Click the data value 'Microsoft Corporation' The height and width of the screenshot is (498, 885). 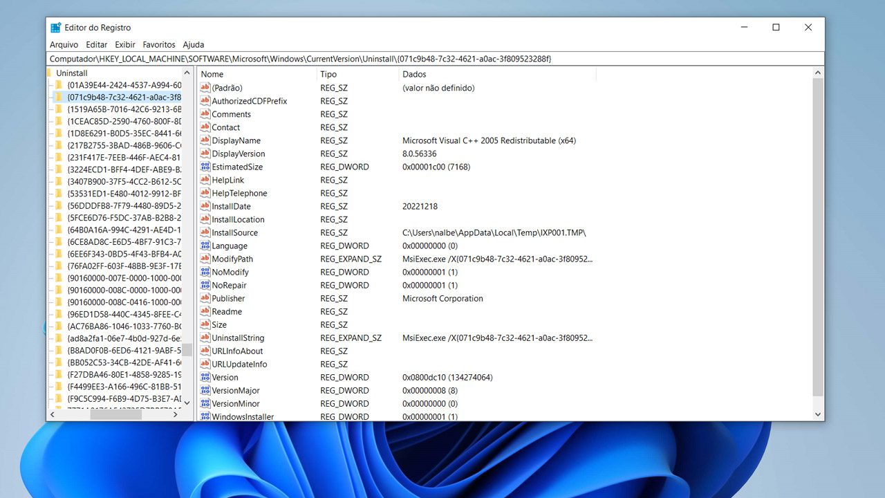click(442, 298)
